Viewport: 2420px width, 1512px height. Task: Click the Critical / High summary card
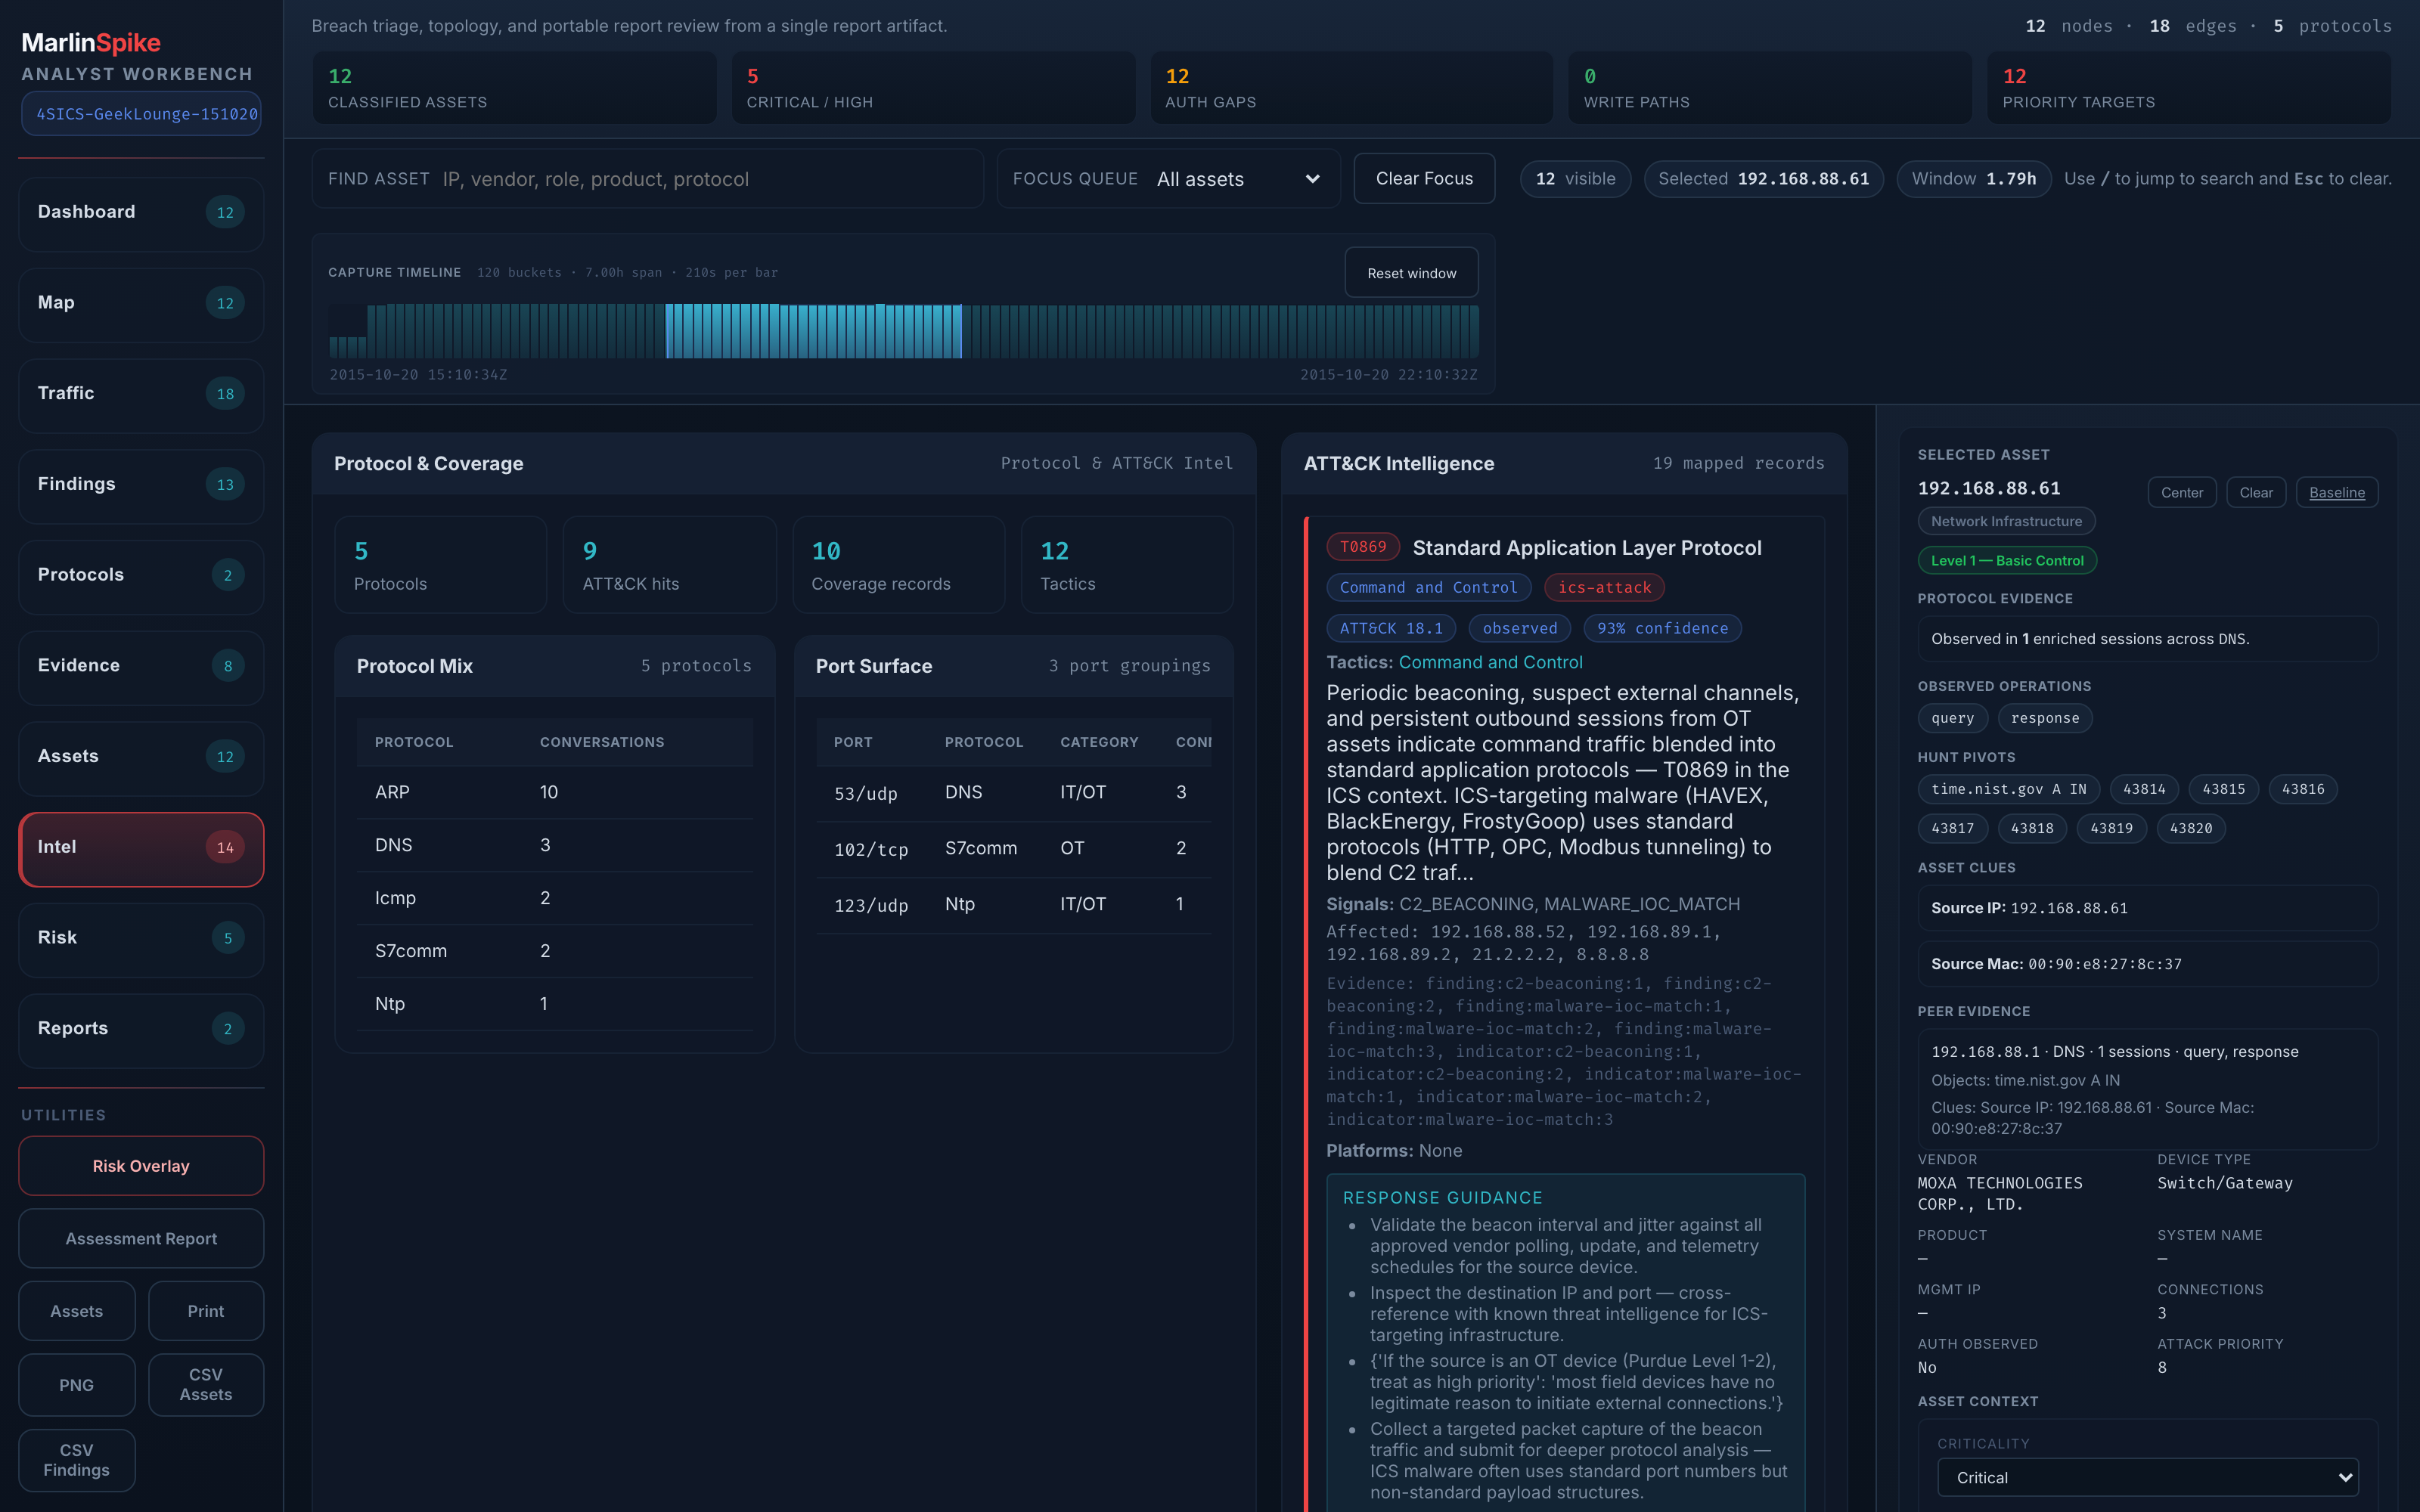tap(933, 88)
